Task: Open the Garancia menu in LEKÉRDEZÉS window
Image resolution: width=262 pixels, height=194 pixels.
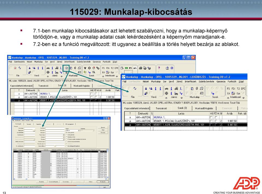Action: pos(221,81)
